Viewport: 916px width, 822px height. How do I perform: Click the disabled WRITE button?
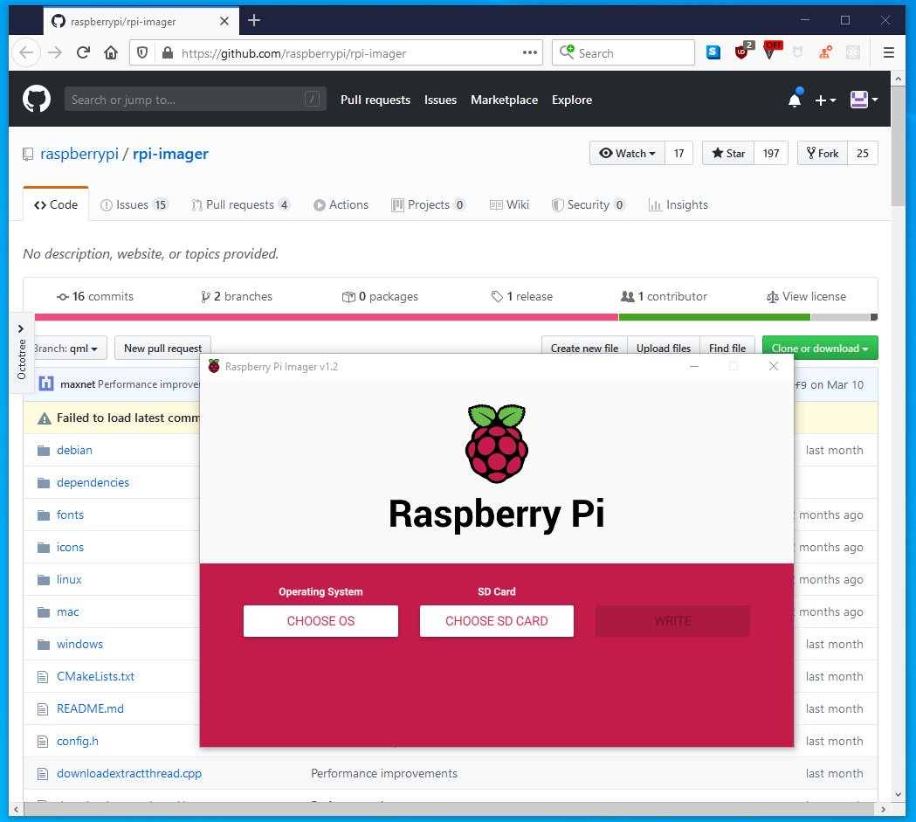coord(672,620)
